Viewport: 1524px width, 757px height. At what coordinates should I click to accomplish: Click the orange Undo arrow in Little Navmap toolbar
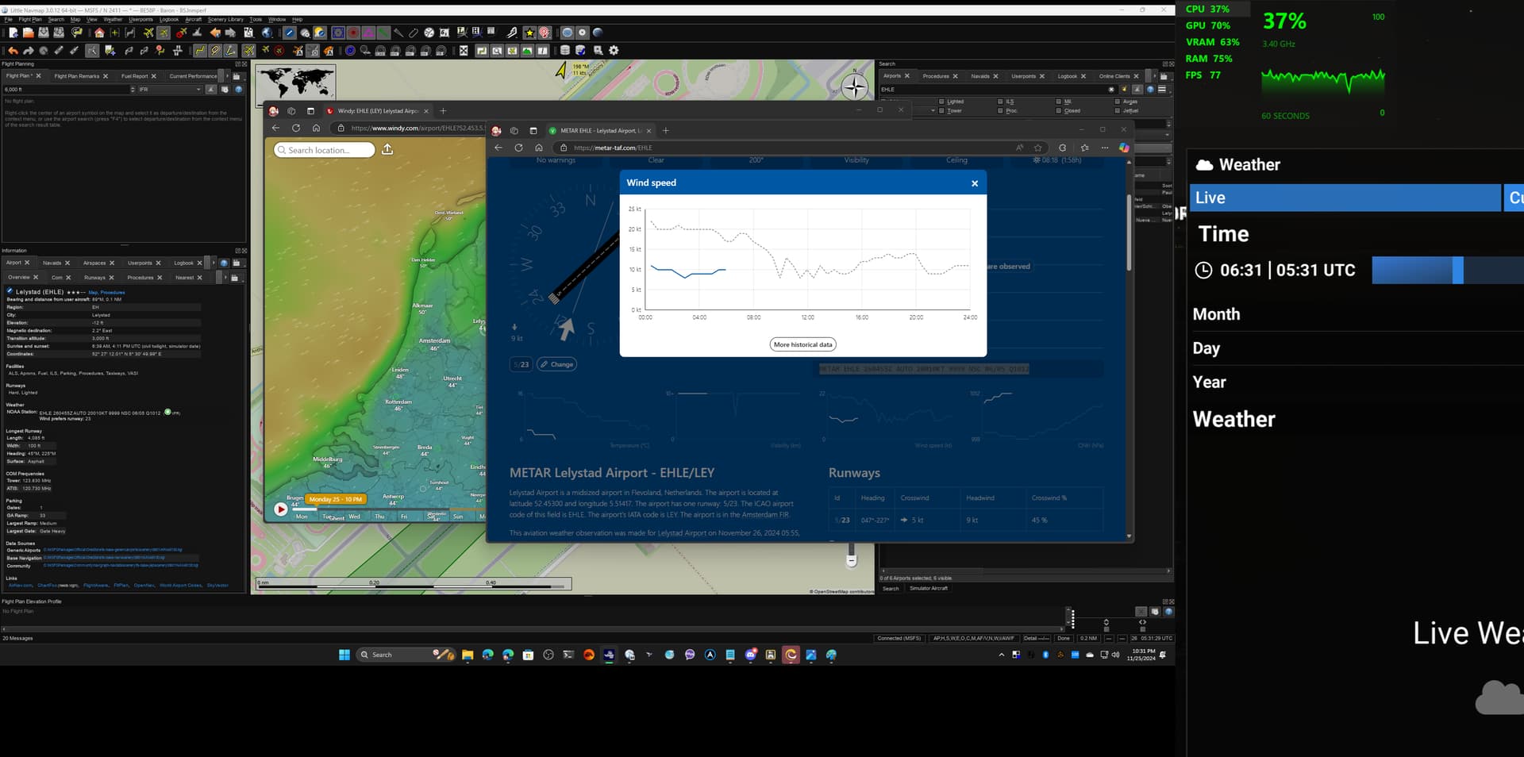[13, 51]
